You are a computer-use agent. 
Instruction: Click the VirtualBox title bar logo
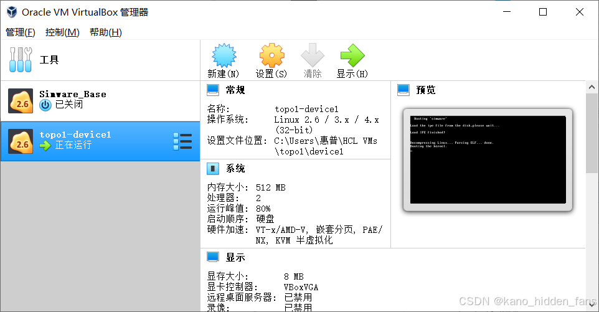click(12, 12)
